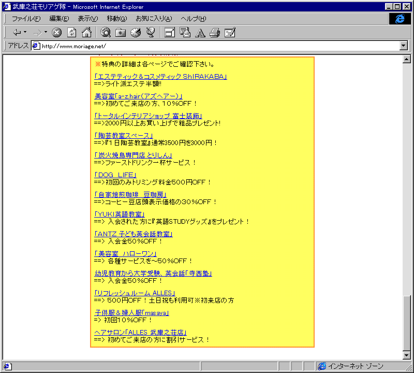Click the status bar page icon

pos(7,366)
